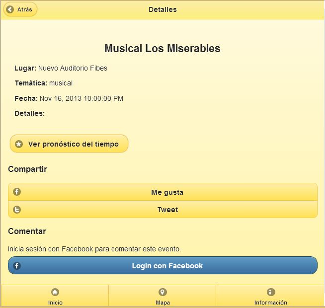The height and width of the screenshot is (308, 325).
Task: Open the Mapa tab label
Action: (x=162, y=303)
